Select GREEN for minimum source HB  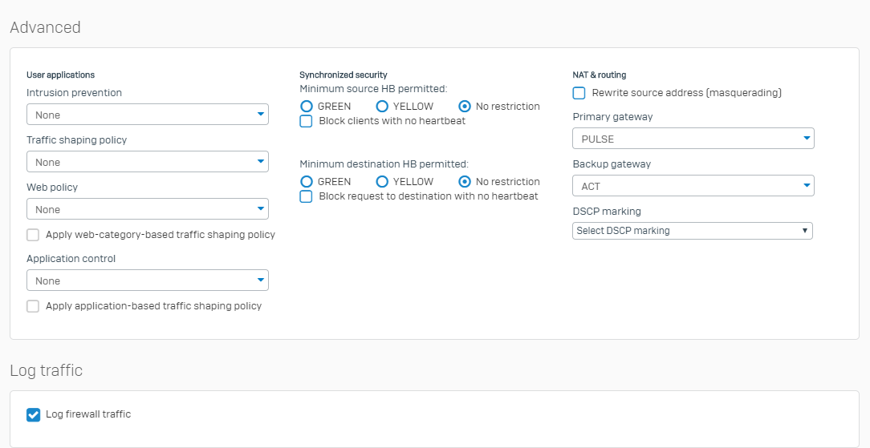coord(306,106)
